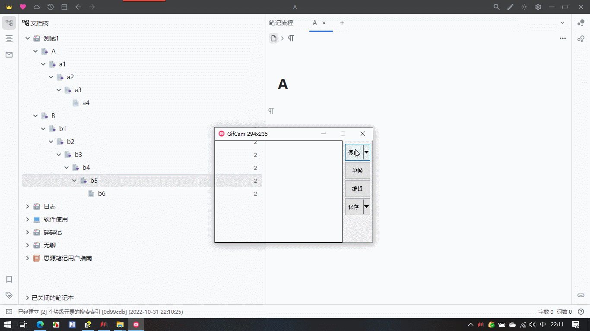Open the backlinks panel link icon
Screen dimensions: 590x331
pos(581,295)
